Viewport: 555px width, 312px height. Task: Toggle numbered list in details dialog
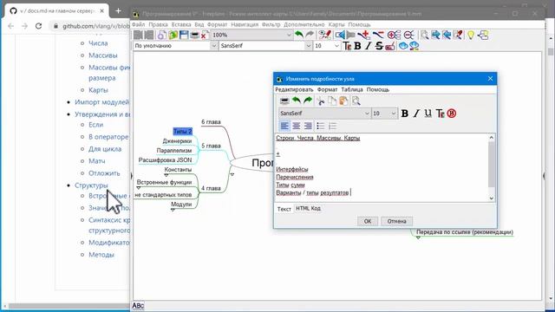332,126
